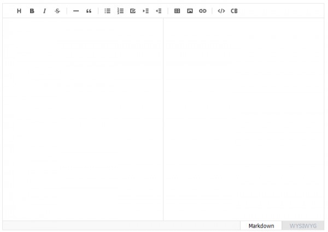The height and width of the screenshot is (232, 328).
Task: Switch to the Markdown tab
Action: pyautogui.click(x=261, y=225)
